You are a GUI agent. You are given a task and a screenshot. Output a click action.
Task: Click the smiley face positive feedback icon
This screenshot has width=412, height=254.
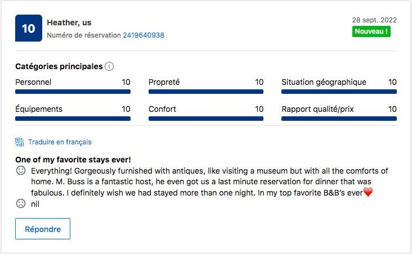[21, 170]
